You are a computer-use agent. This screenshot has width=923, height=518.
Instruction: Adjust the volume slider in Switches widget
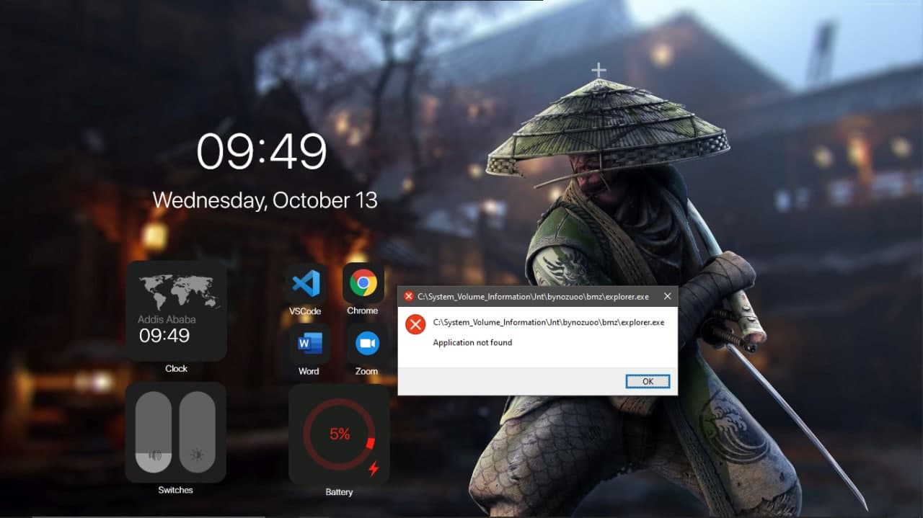pyautogui.click(x=154, y=432)
